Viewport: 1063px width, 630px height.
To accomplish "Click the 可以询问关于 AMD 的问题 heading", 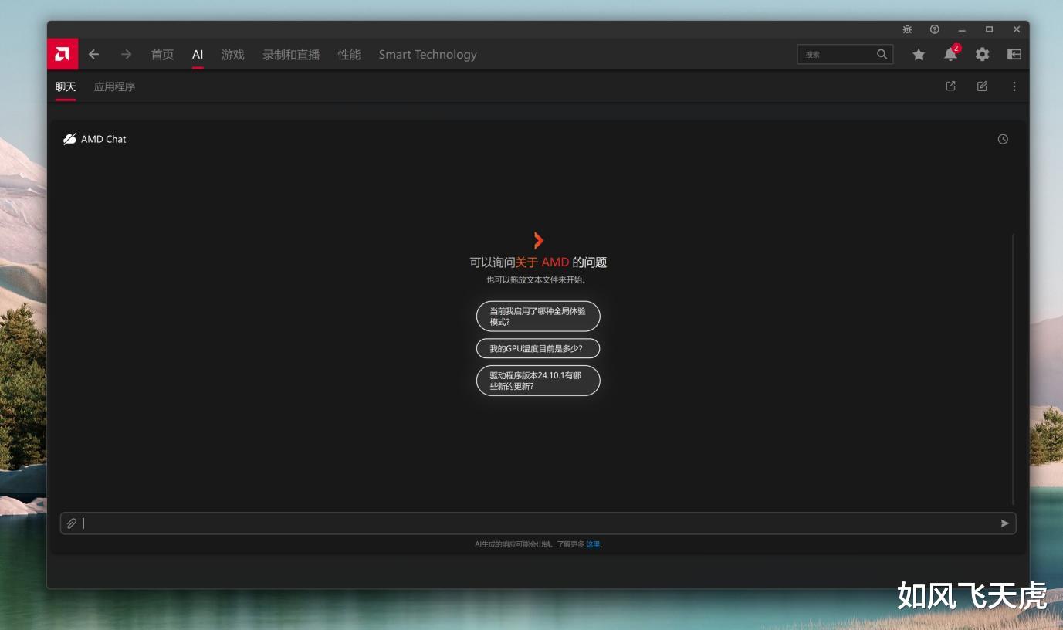I will (538, 262).
